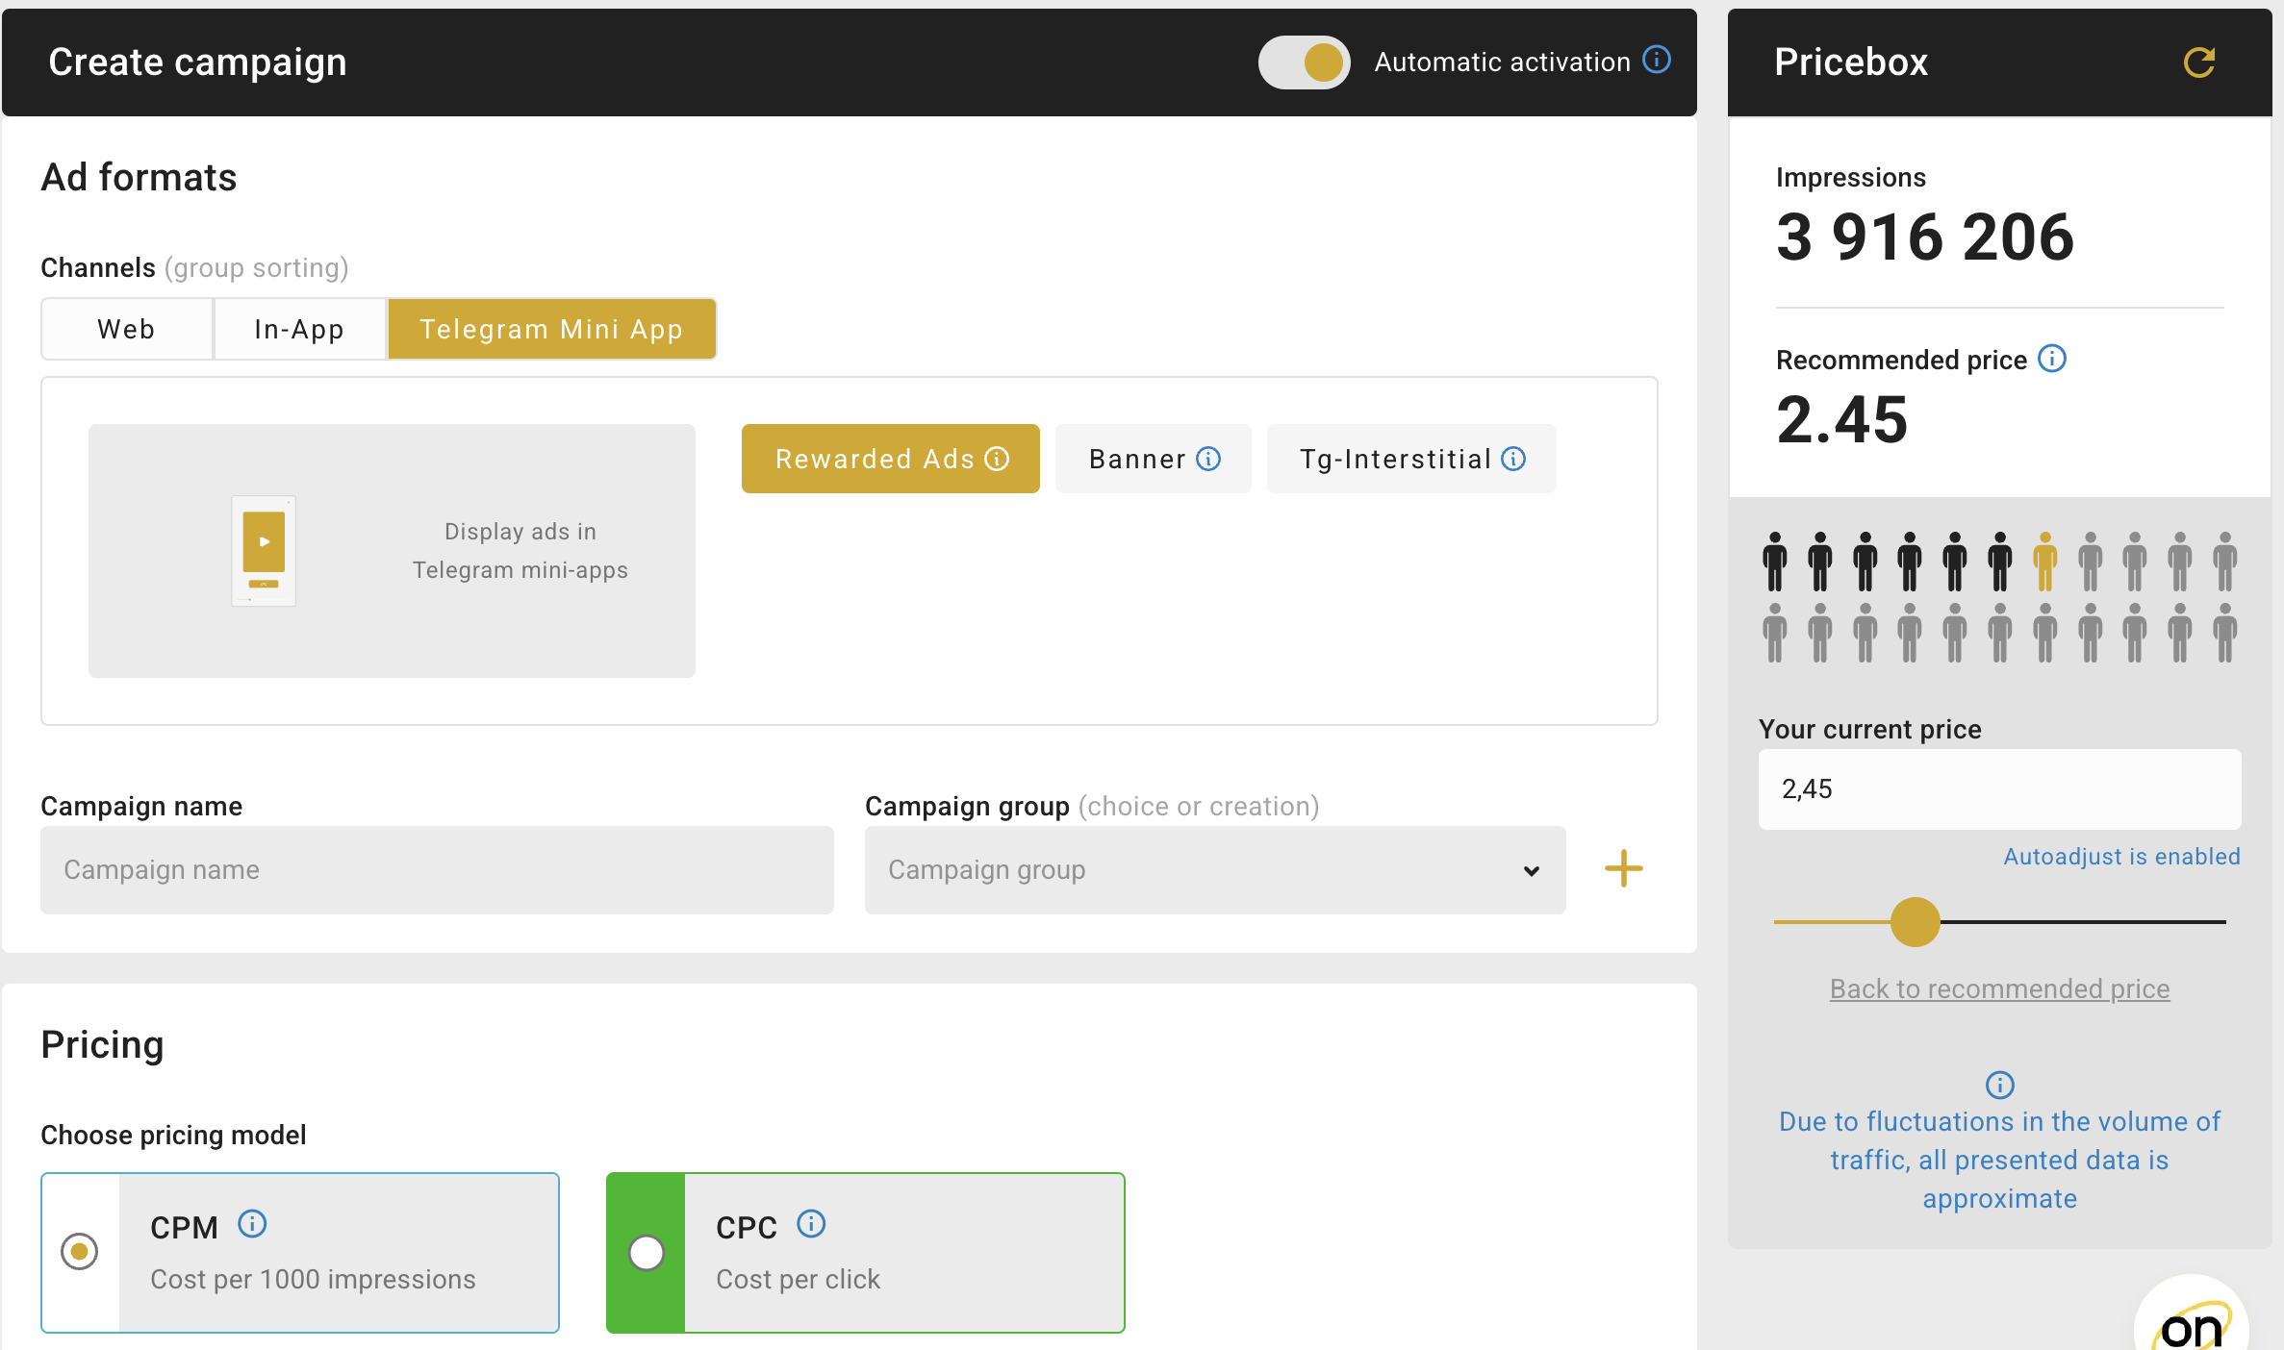Toggle the Automatic activation switch
This screenshot has width=2284, height=1350.
1304,62
